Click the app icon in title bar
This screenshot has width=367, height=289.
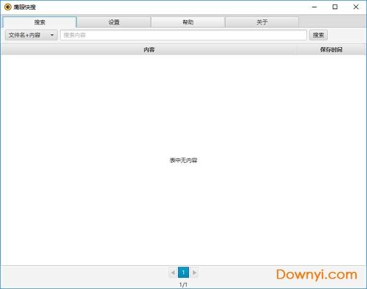pyautogui.click(x=8, y=7)
